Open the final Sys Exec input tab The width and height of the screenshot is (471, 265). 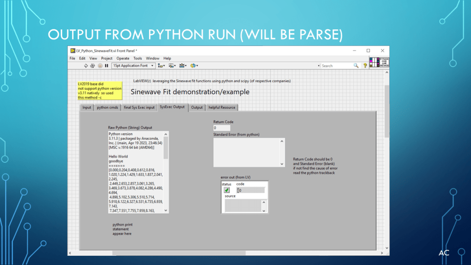(139, 108)
